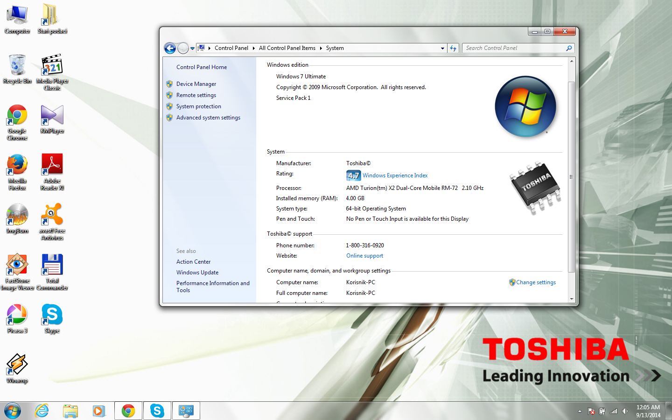Click the volume speaker tray icon
The height and width of the screenshot is (420, 672).
click(x=625, y=411)
